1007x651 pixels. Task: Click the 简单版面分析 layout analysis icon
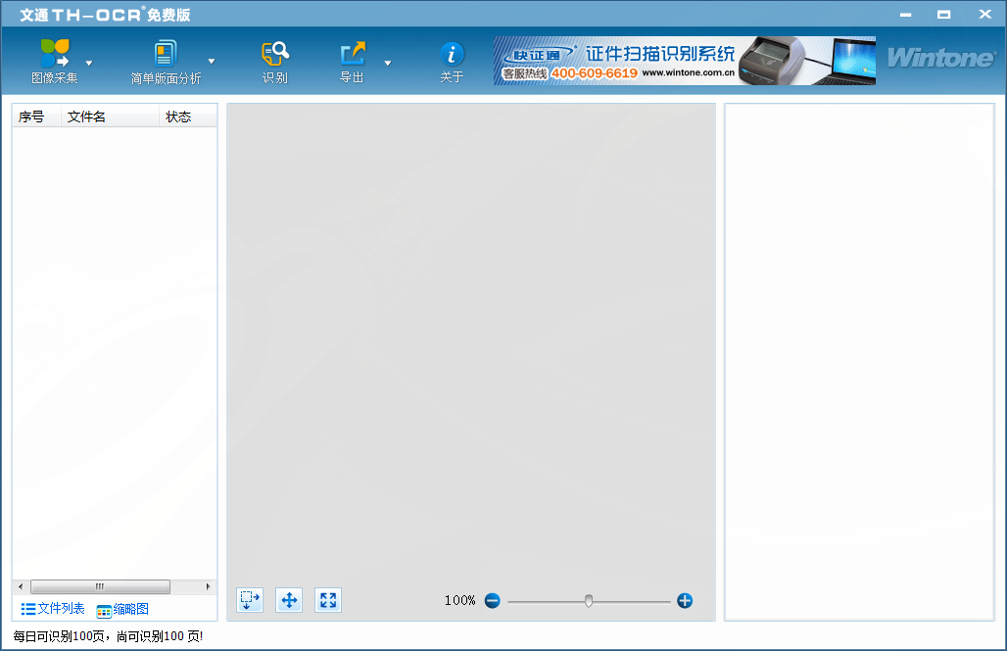(166, 54)
